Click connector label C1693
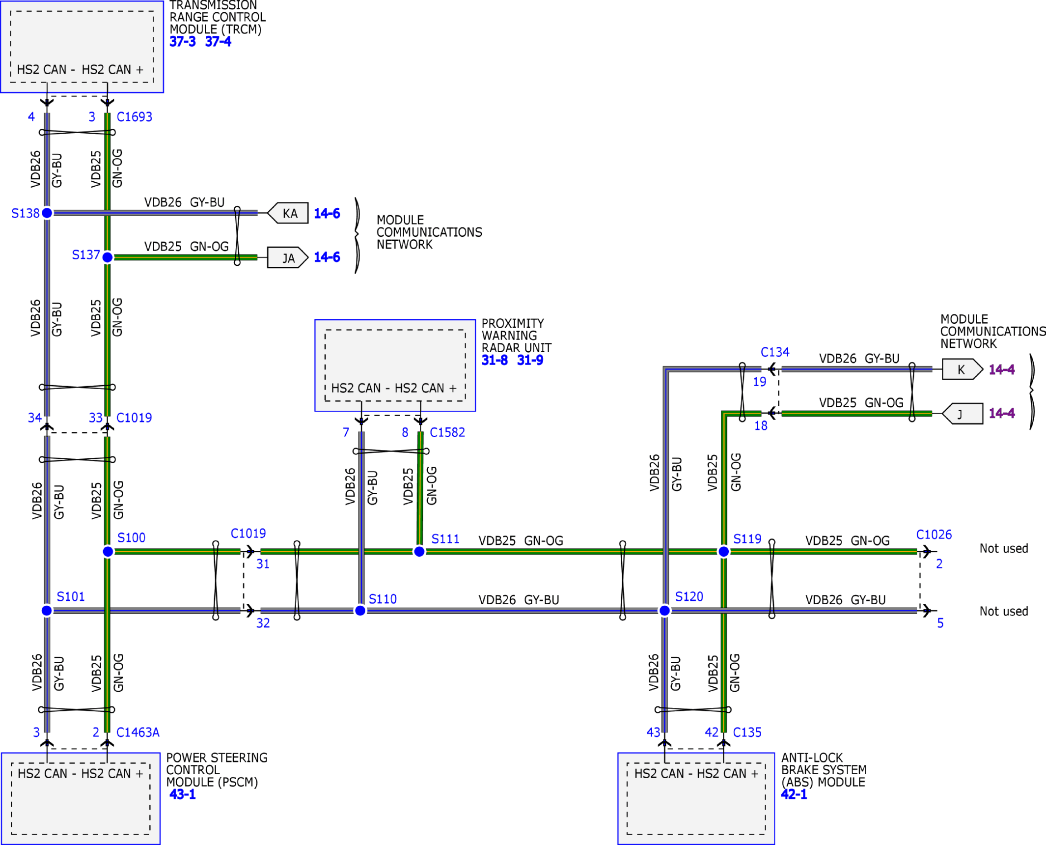 (x=135, y=117)
